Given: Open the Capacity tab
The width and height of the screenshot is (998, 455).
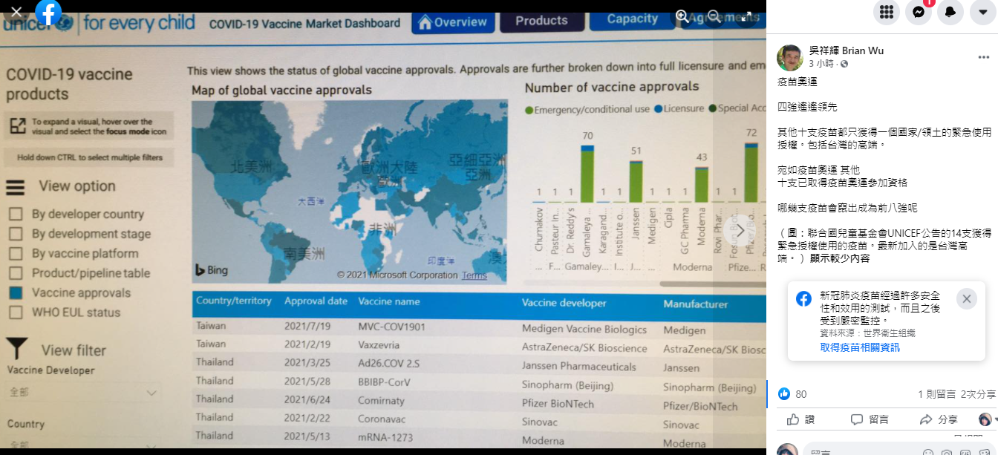Looking at the screenshot, I should [x=632, y=19].
